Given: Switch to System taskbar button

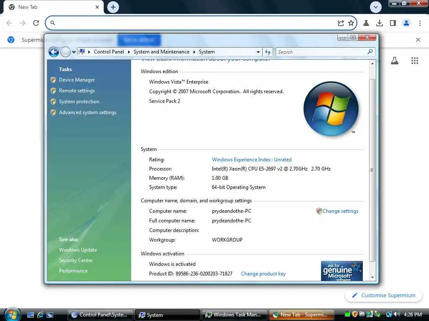Looking at the screenshot, I should click(x=168, y=315).
